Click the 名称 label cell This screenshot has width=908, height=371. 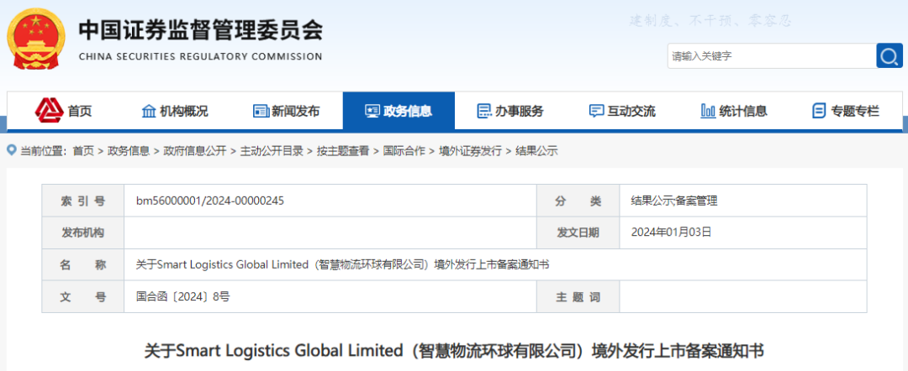point(82,265)
